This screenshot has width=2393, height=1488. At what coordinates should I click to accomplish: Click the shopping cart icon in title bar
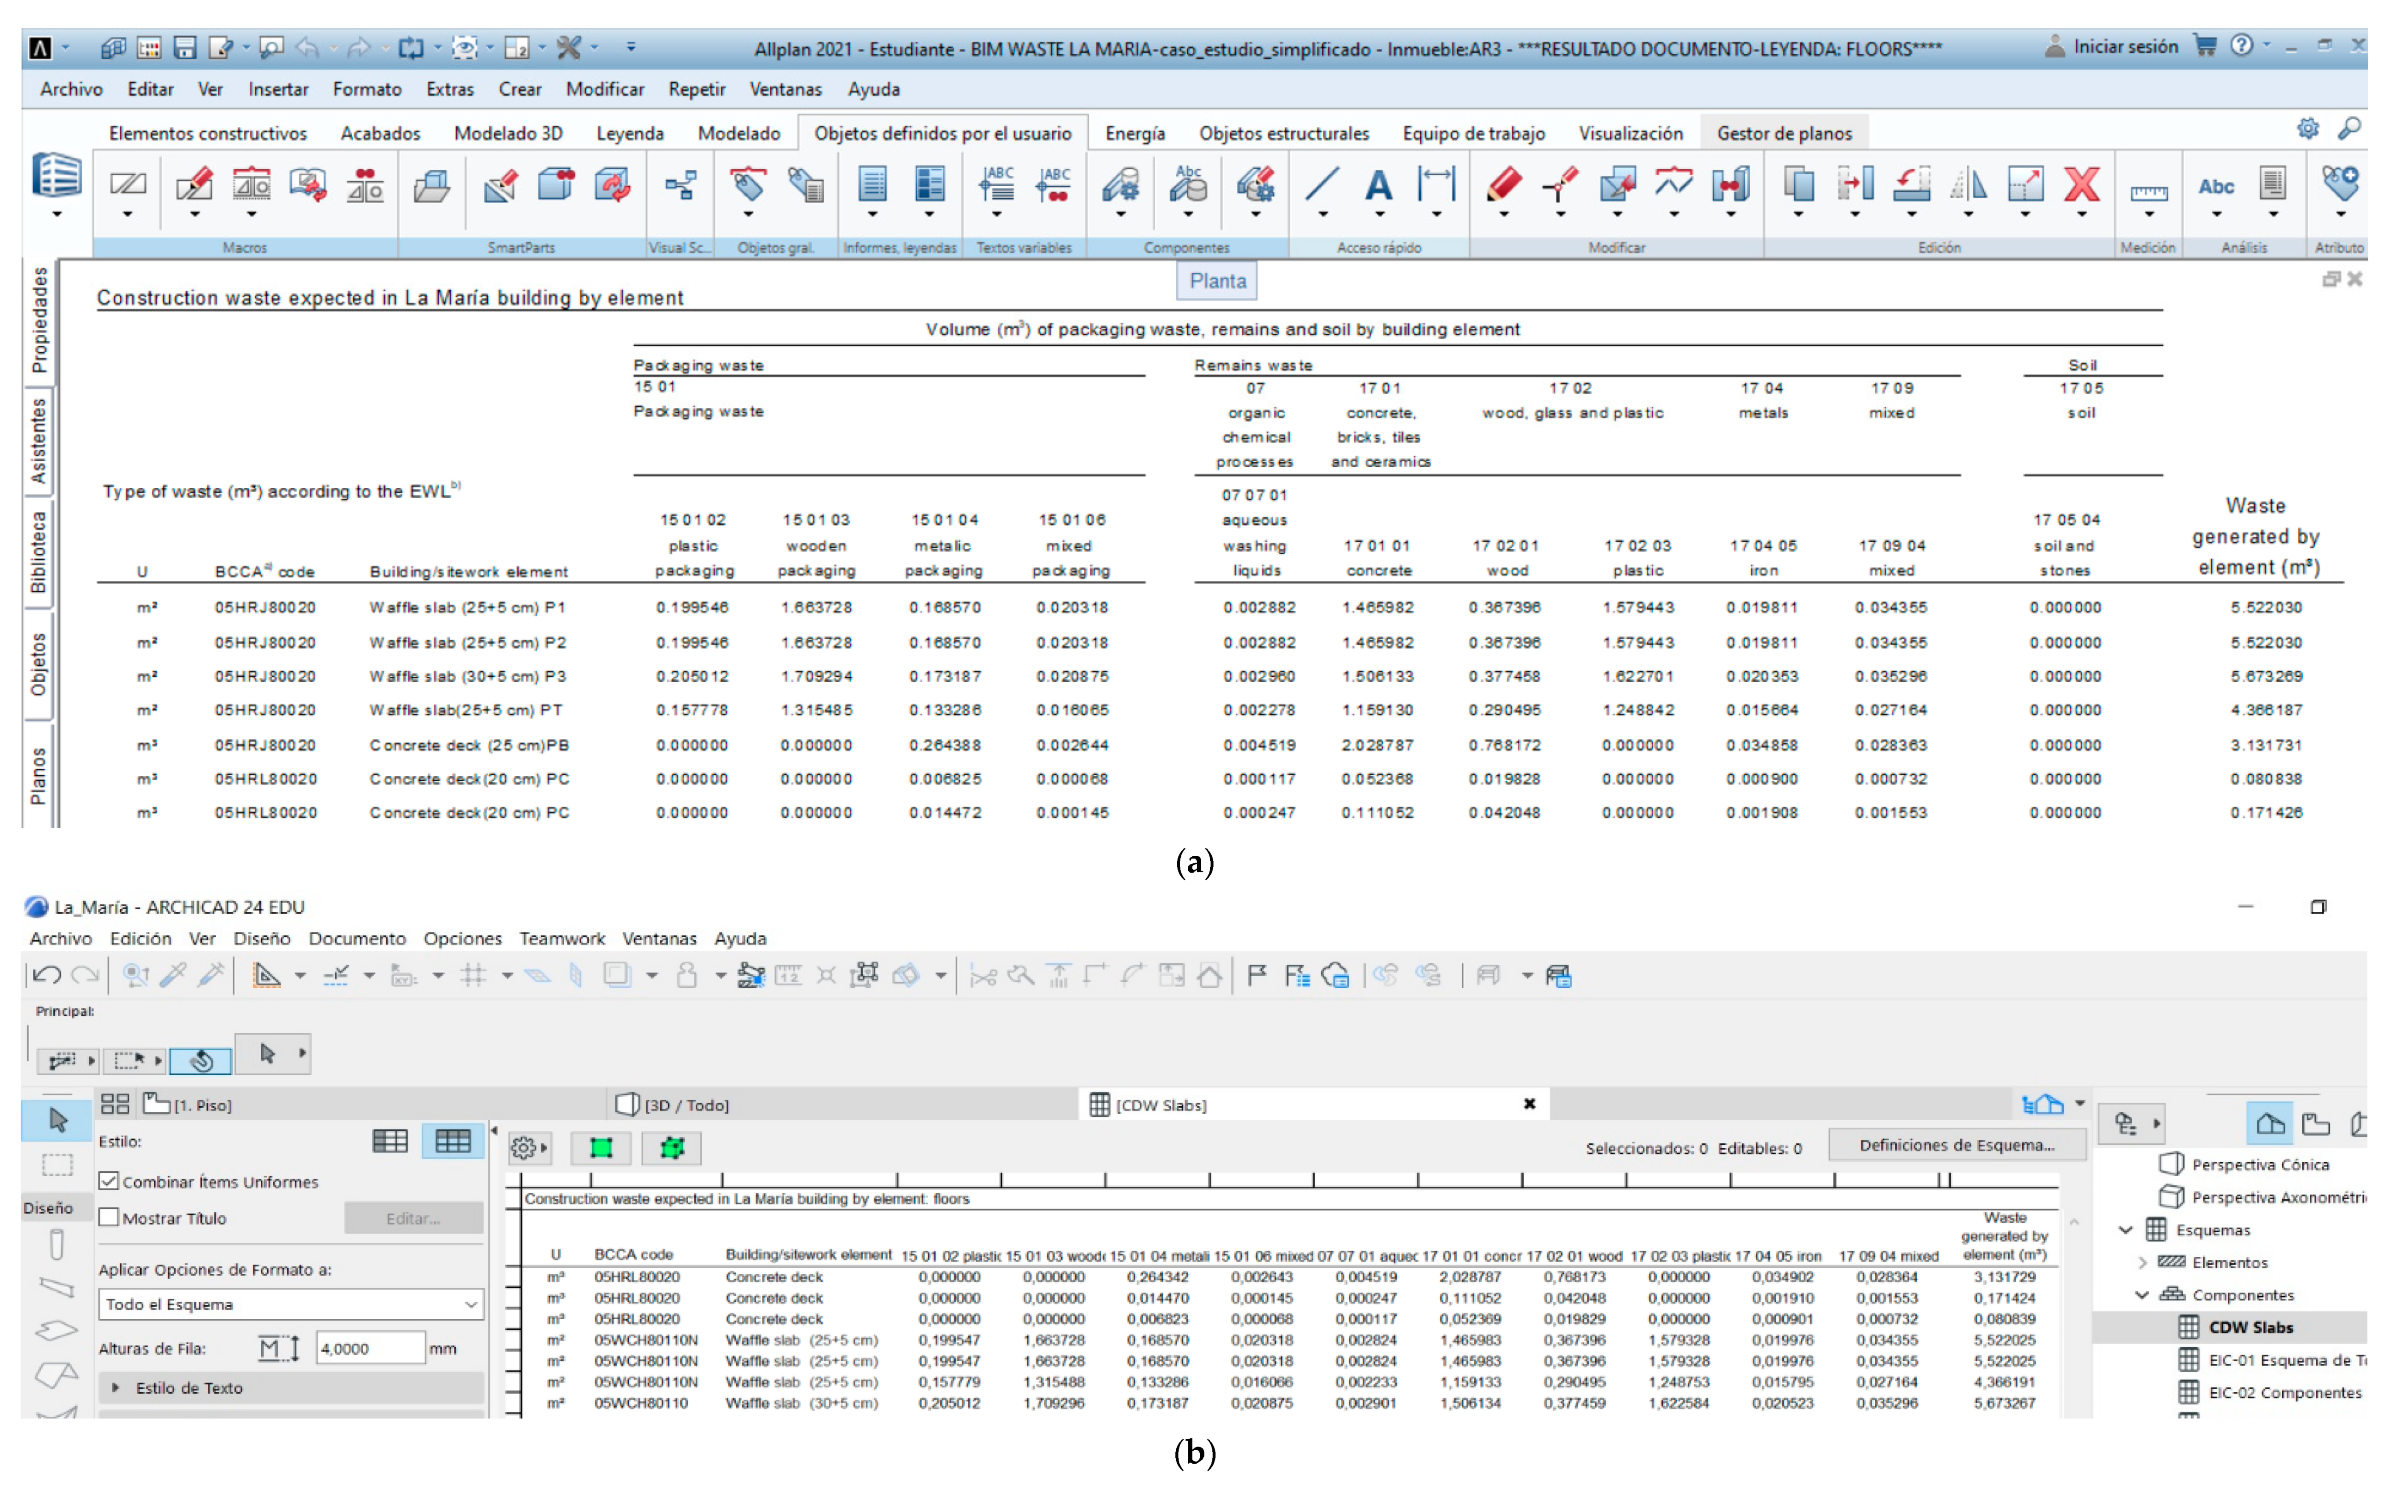pyautogui.click(x=2205, y=45)
